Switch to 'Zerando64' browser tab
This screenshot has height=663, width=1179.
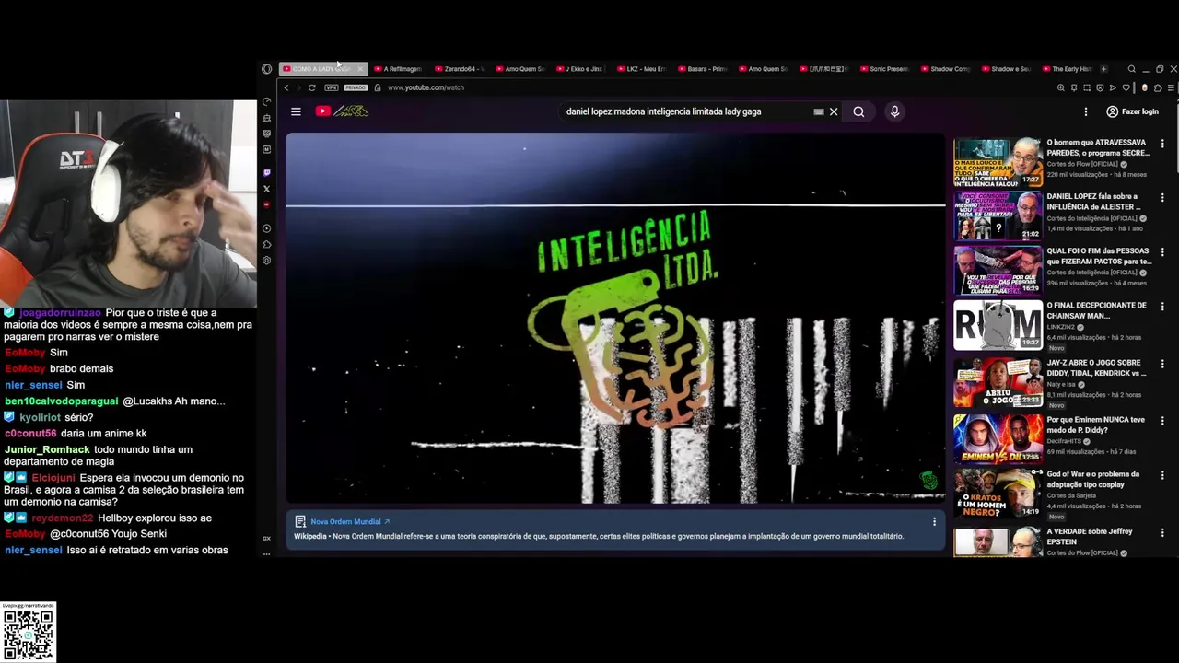[458, 69]
